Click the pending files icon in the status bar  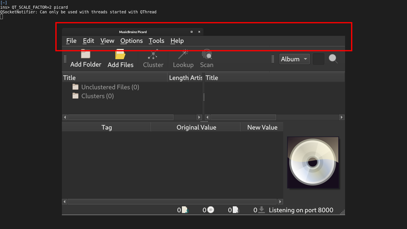coord(236,210)
